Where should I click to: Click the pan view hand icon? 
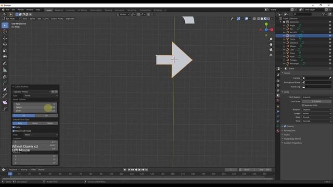[271, 45]
